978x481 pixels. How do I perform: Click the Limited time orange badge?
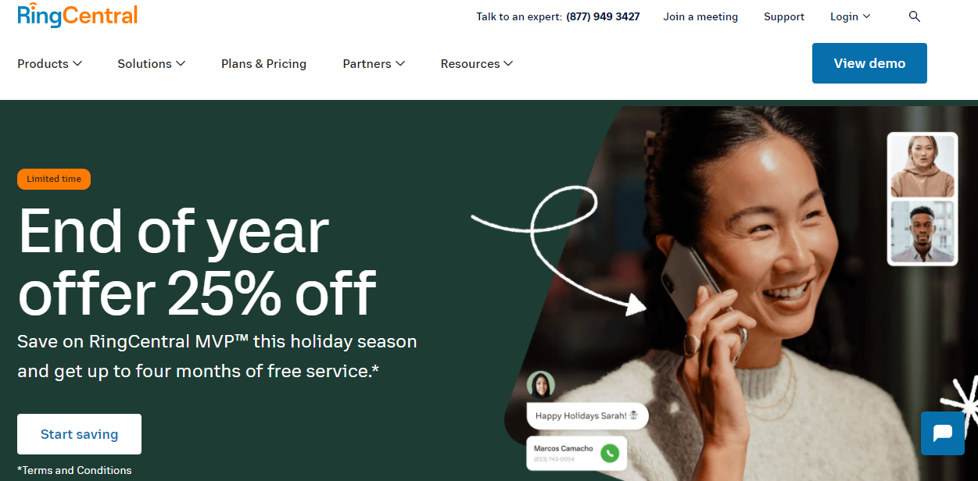tap(54, 179)
